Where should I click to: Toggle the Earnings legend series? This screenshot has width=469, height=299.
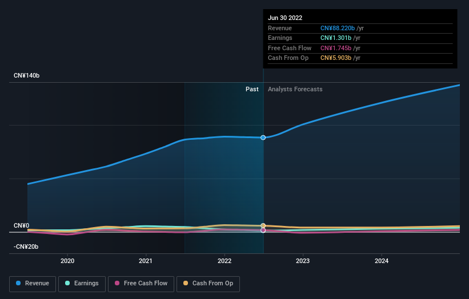click(x=82, y=284)
